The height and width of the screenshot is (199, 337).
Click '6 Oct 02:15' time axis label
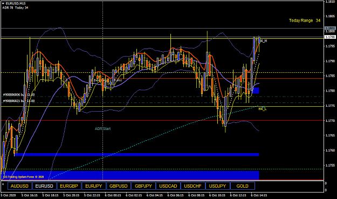[x=134, y=195]
